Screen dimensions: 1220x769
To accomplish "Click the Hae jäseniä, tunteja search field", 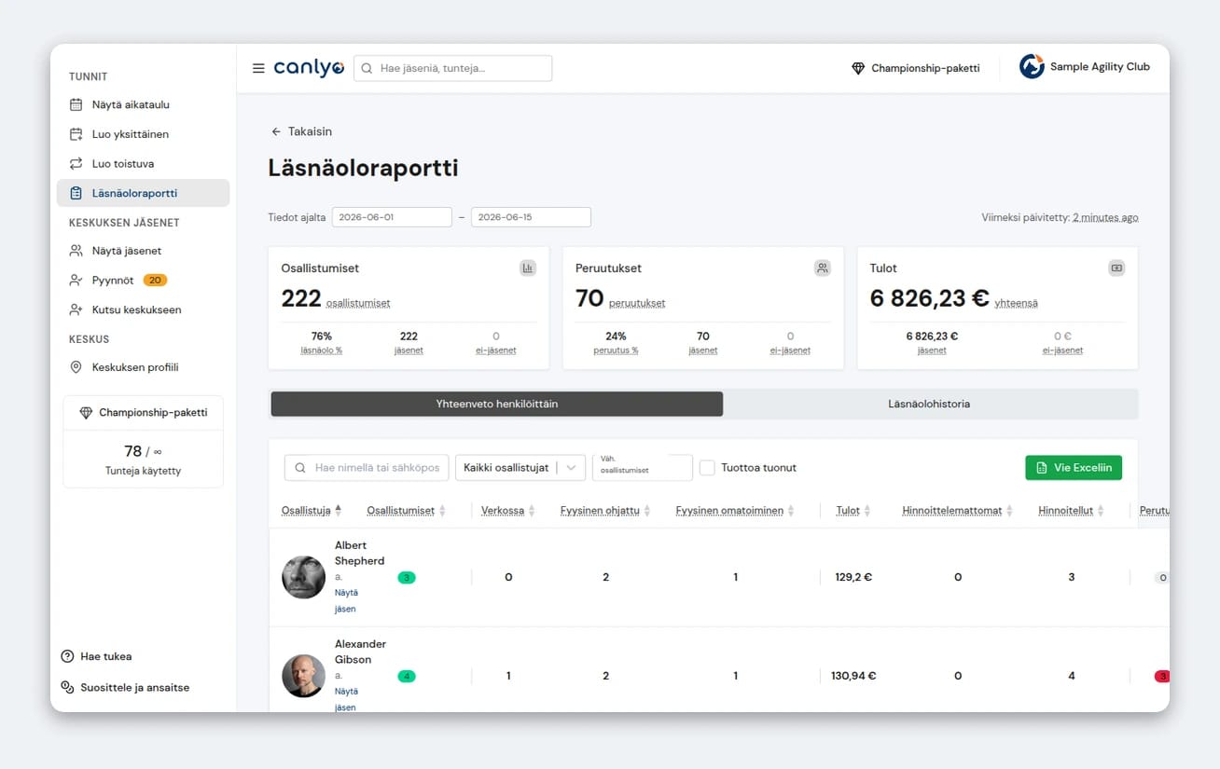I will 452,68.
